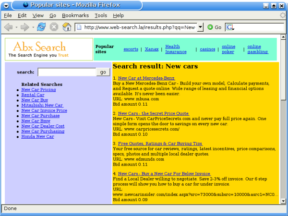Open the casinos link
Screen dimensions: 288x216
tap(207, 49)
